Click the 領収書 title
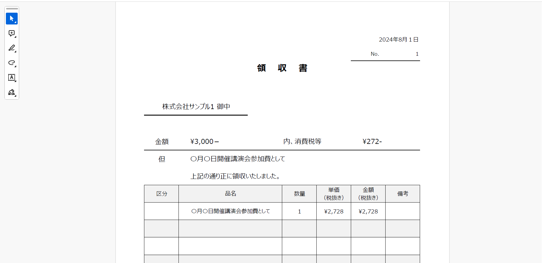The height and width of the screenshot is (263, 542). point(282,68)
